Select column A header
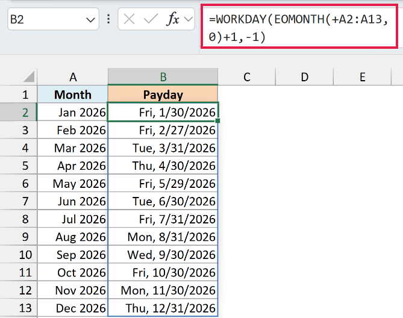The height and width of the screenshot is (318, 403). pos(73,77)
